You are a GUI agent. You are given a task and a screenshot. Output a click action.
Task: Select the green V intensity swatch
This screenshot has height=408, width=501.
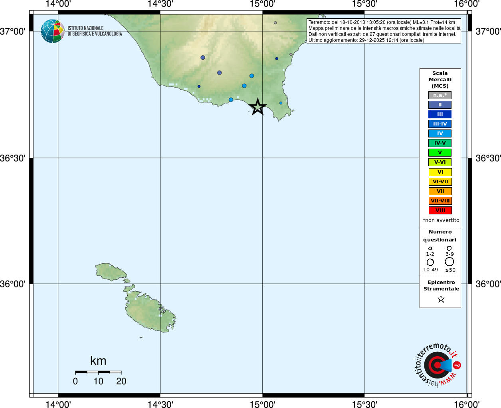point(440,153)
